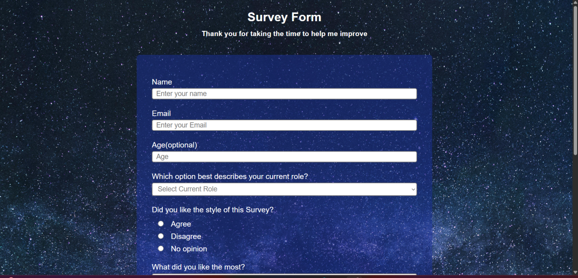This screenshot has width=578, height=278.
Task: Click the 'Email' field label
Action: (x=161, y=114)
